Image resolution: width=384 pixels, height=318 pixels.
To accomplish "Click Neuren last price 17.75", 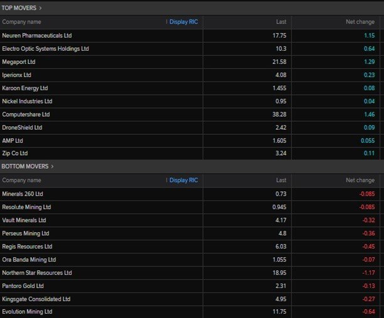I will [x=279, y=36].
